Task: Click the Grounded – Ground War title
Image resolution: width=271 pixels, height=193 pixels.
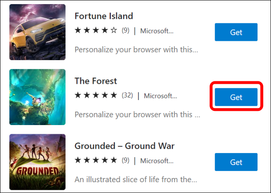Action: point(124,146)
